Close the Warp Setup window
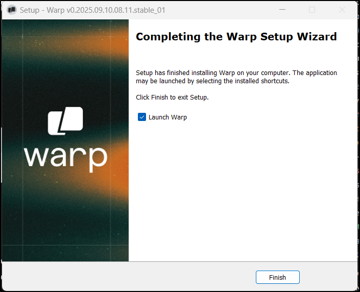This screenshot has width=360, height=292. [342, 10]
